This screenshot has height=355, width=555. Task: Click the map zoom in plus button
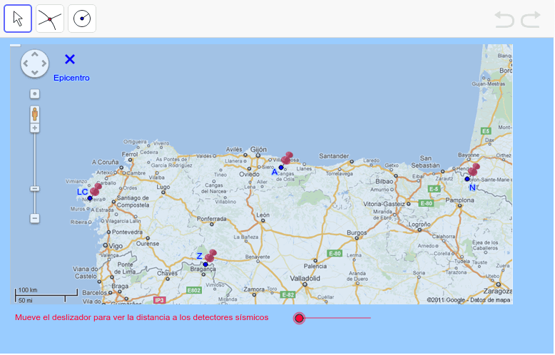[35, 128]
